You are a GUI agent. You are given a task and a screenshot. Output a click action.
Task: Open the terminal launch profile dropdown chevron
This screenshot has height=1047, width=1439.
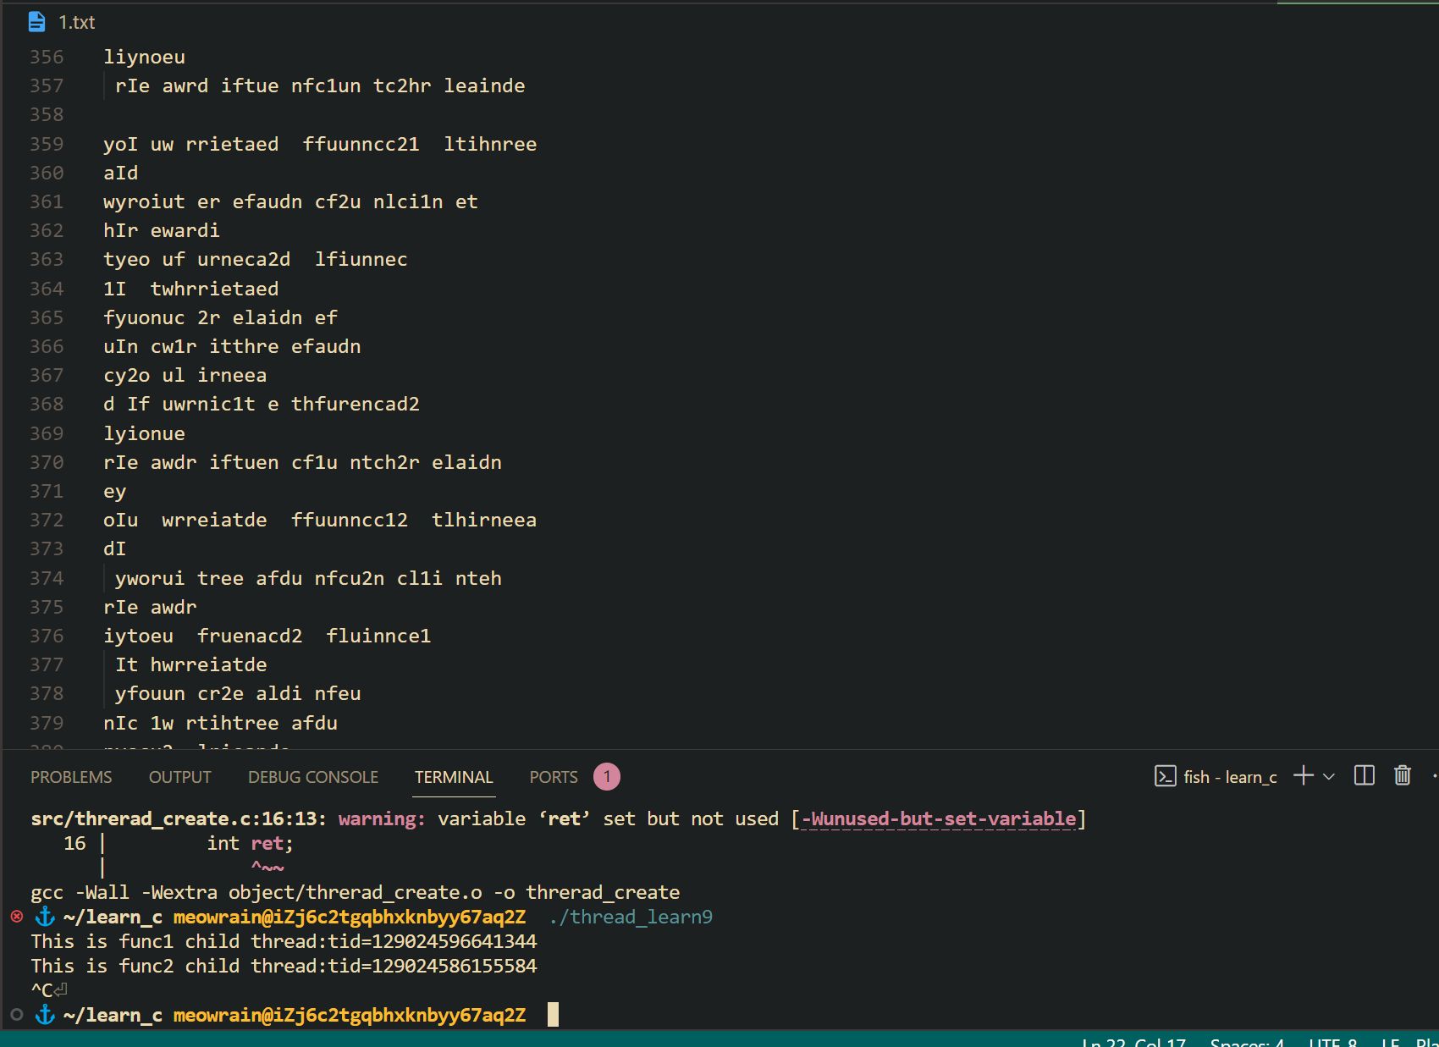point(1329,777)
